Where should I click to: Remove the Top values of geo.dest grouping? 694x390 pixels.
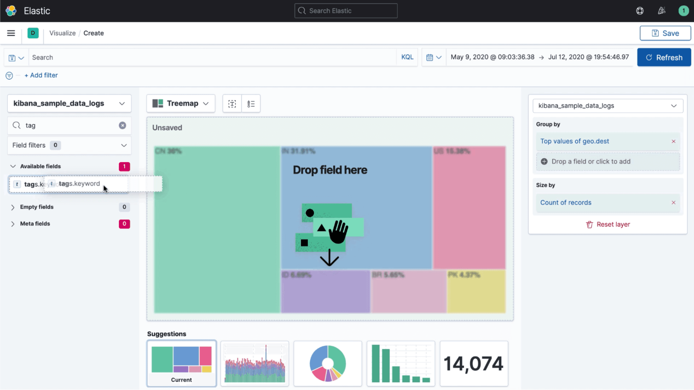pyautogui.click(x=673, y=142)
